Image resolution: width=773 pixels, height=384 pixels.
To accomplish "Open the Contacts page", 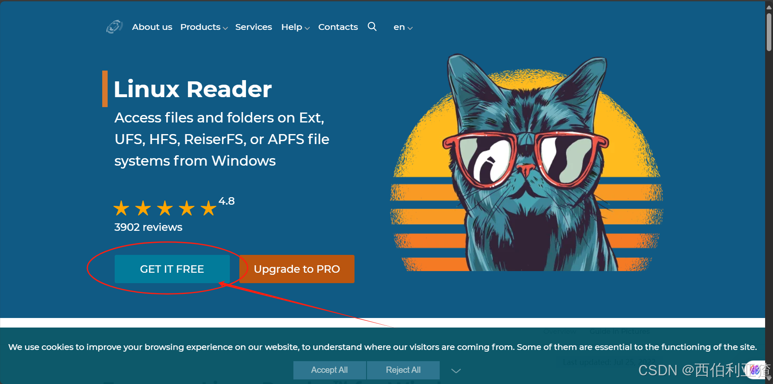I will (338, 27).
